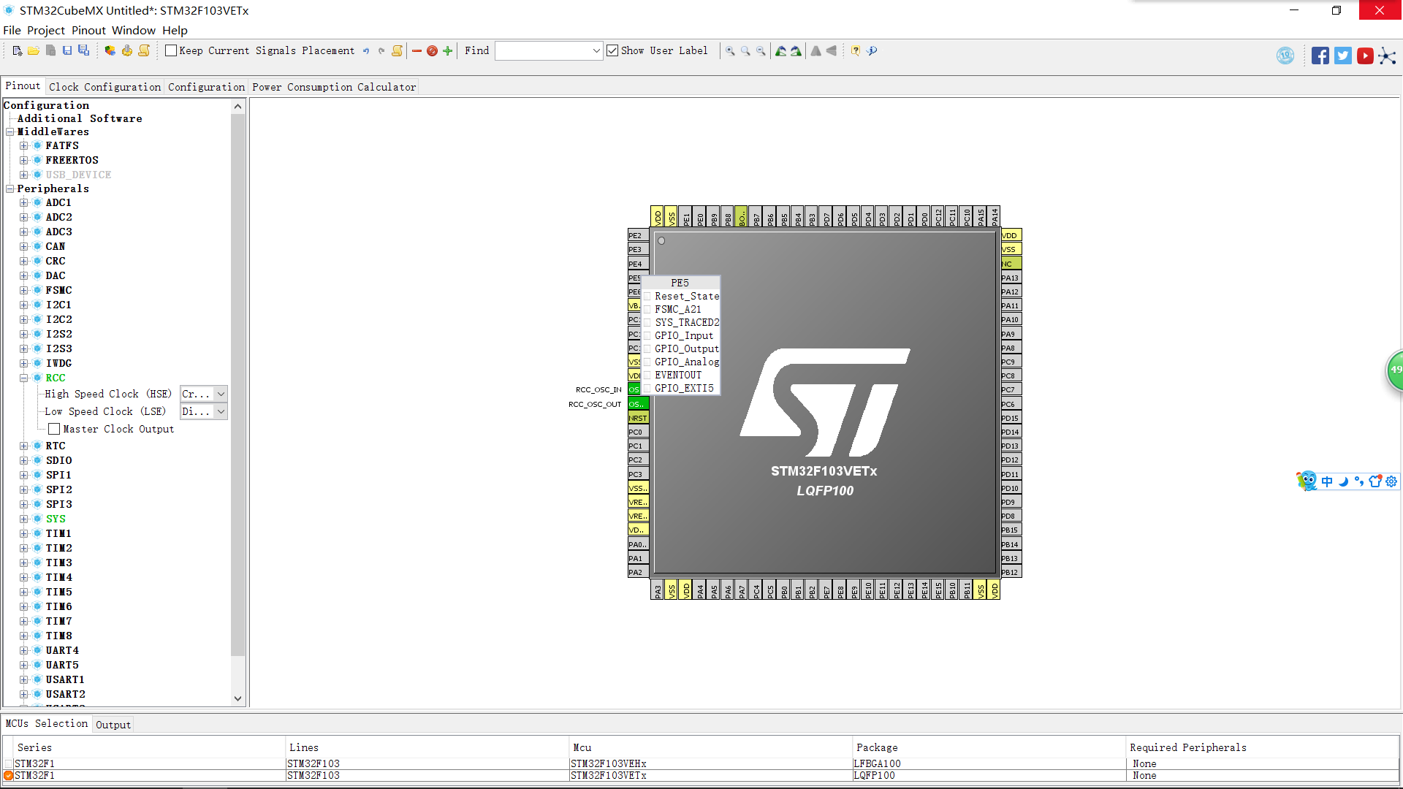1403x789 pixels.
Task: Click the Load Project folder icon
Action: click(x=34, y=50)
